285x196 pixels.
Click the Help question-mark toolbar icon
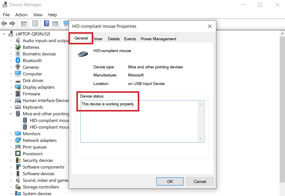pyautogui.click(x=46, y=23)
